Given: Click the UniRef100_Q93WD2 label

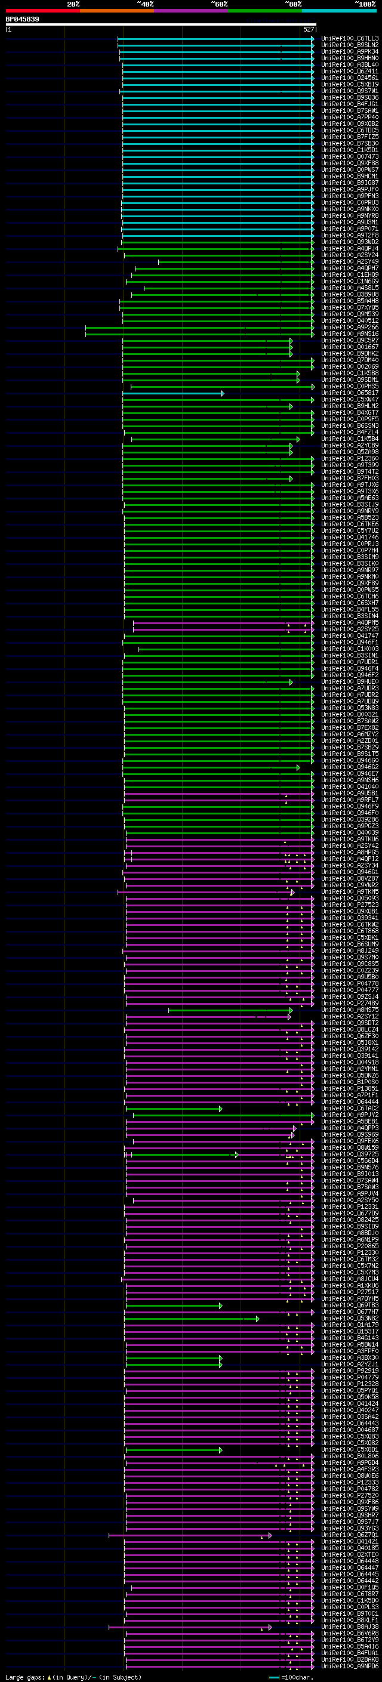Looking at the screenshot, I should tap(350, 242).
